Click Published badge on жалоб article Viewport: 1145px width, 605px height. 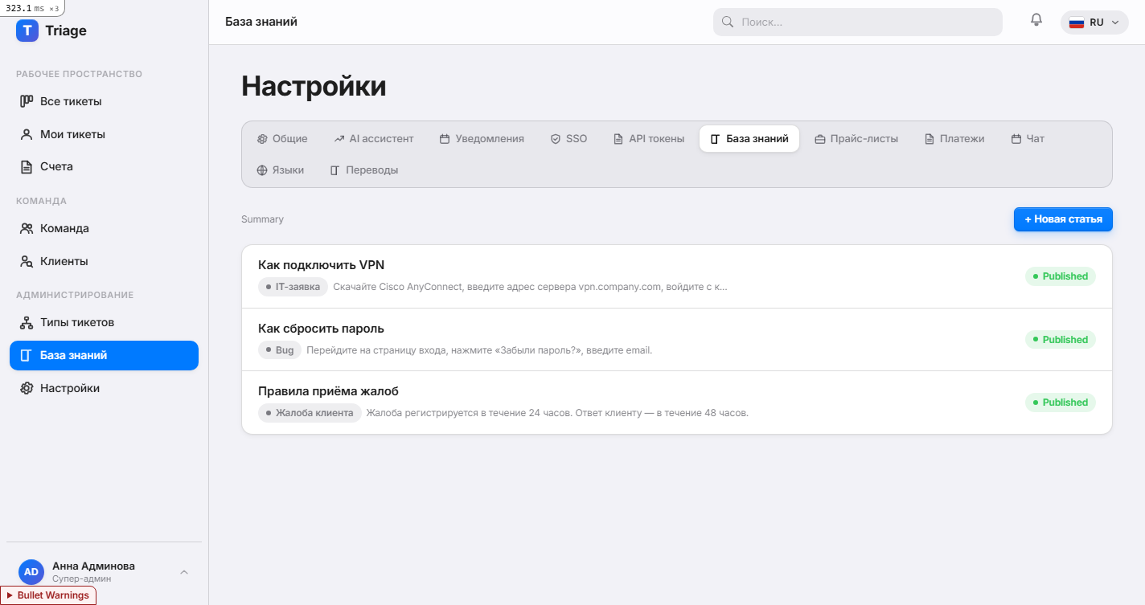(1060, 403)
